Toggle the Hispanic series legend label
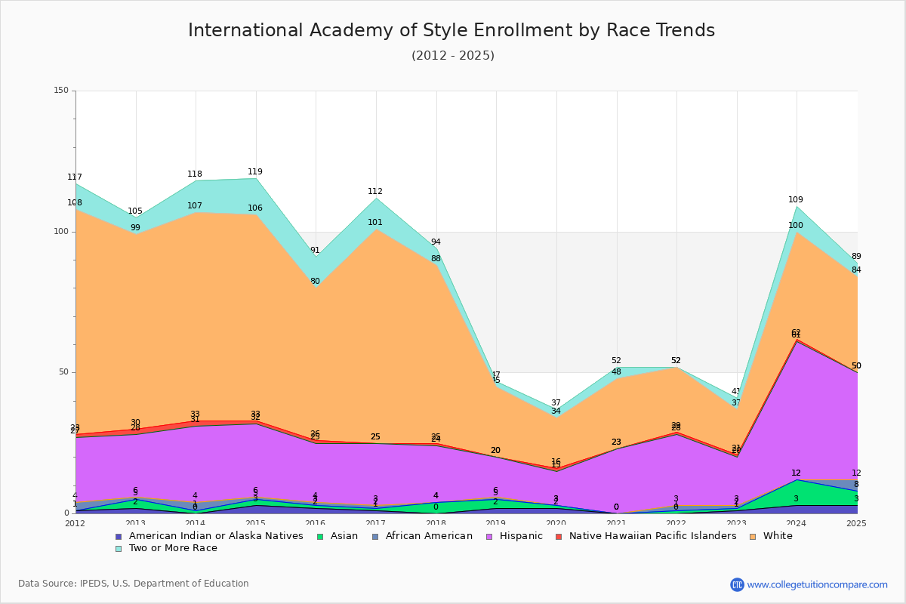Image resolution: width=906 pixels, height=604 pixels. [519, 536]
